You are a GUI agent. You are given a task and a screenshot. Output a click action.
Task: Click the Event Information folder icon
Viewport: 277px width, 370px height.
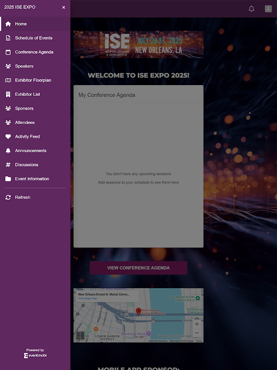(8, 179)
